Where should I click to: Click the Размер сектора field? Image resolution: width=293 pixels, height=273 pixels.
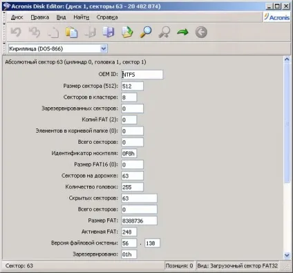(x=133, y=86)
